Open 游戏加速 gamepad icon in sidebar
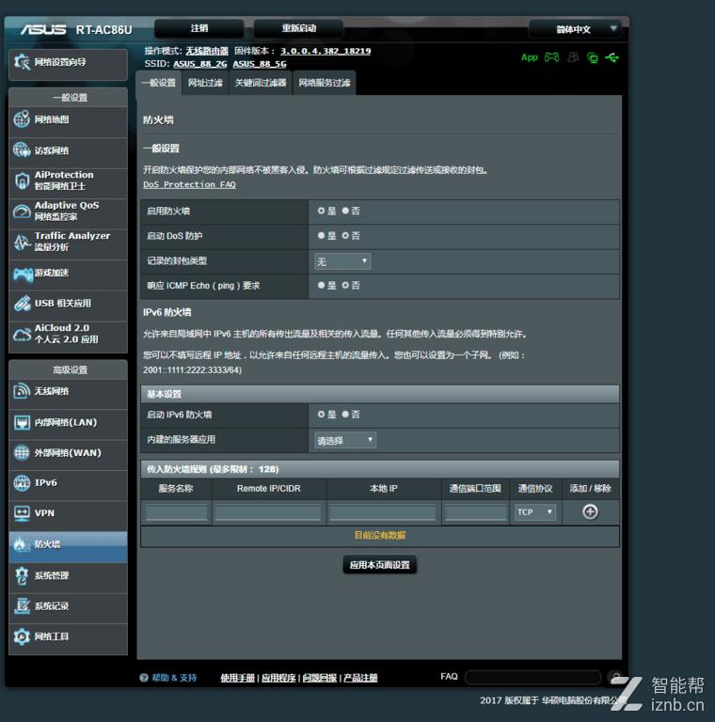Screen dimensions: 715x722 coord(23,274)
